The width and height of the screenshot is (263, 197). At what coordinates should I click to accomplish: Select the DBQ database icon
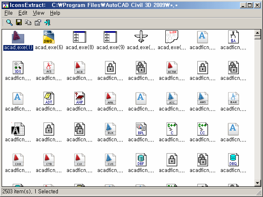pyautogui.click(x=233, y=160)
